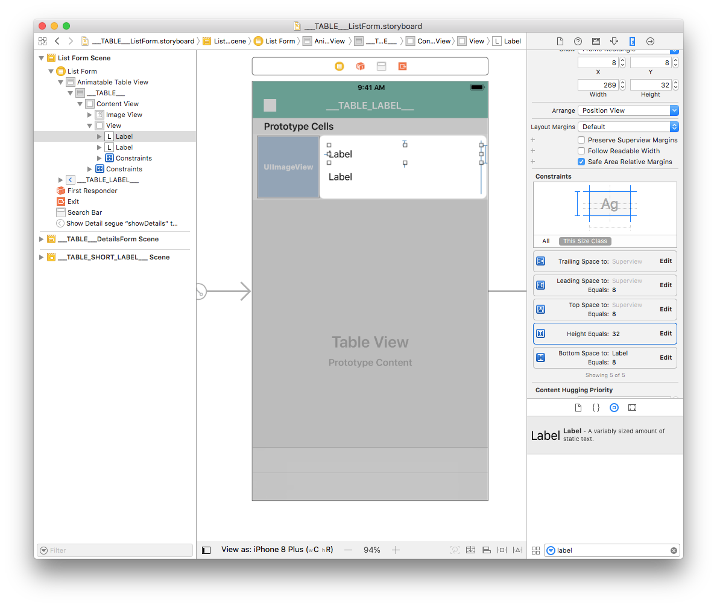Show the File Template library

click(x=578, y=407)
